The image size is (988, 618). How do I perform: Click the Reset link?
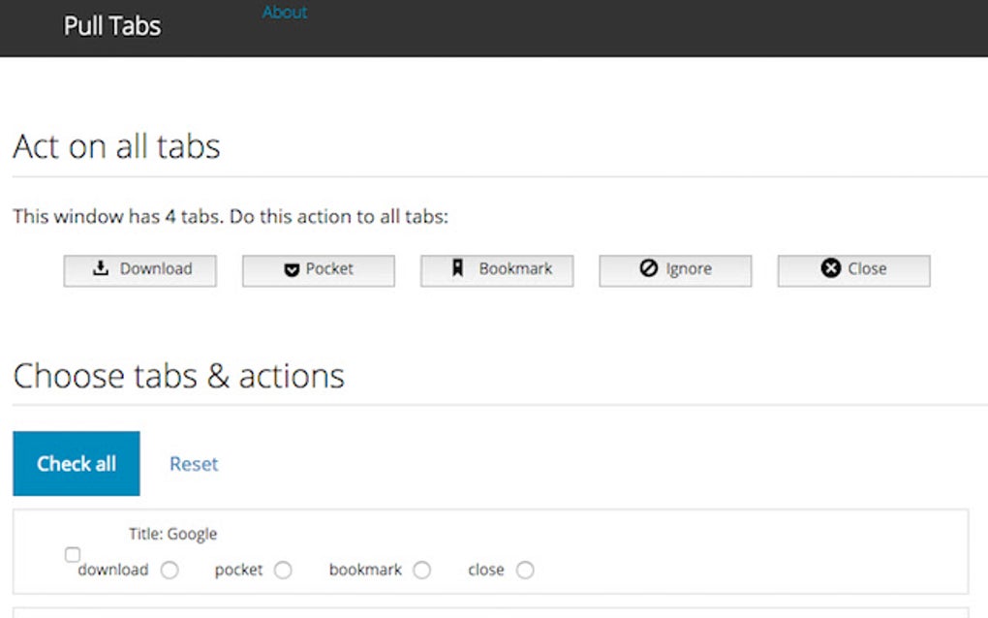(194, 464)
